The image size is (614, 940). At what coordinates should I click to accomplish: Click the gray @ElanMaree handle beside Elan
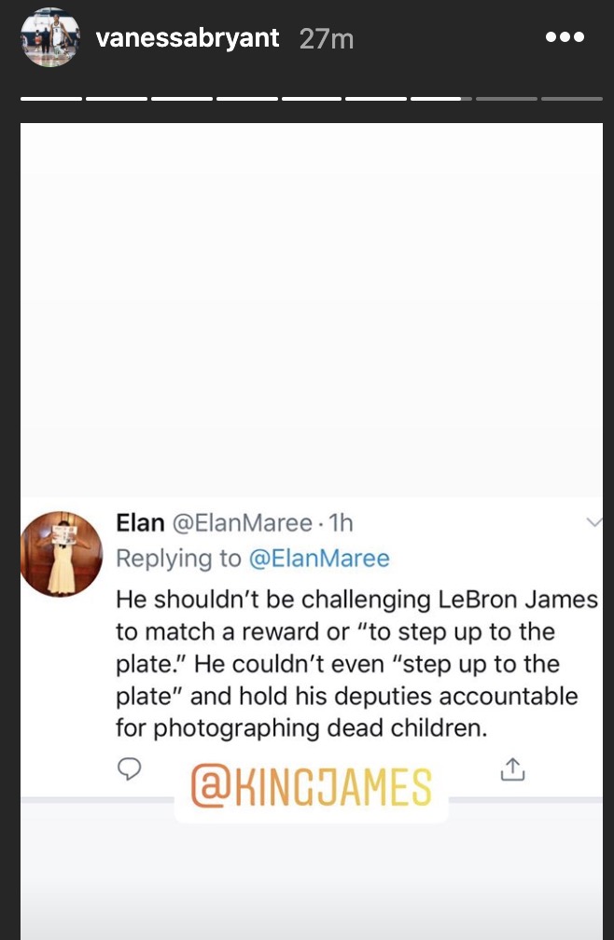tap(240, 523)
